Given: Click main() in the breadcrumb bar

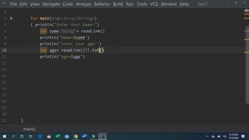Looking at the screenshot, I should click(x=30, y=129).
